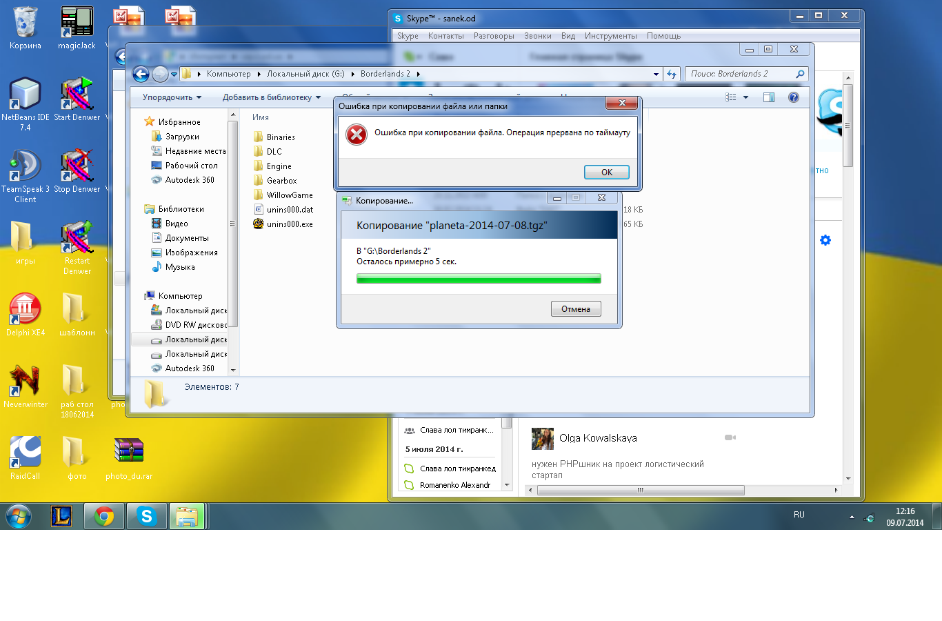Select the Neverwinter desktop shortcut

click(x=26, y=386)
